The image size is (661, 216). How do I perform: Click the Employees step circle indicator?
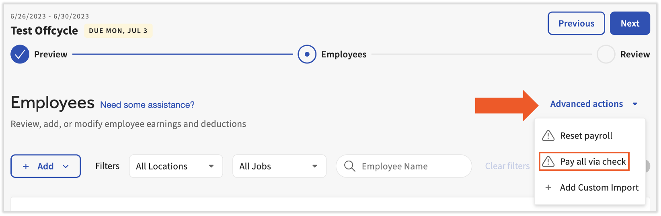click(307, 55)
